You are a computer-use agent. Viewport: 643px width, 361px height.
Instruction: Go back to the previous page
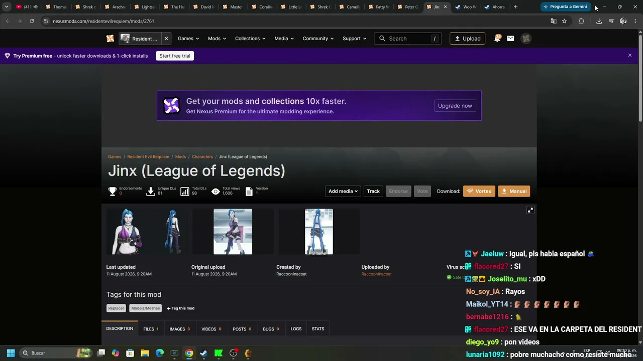coord(8,21)
